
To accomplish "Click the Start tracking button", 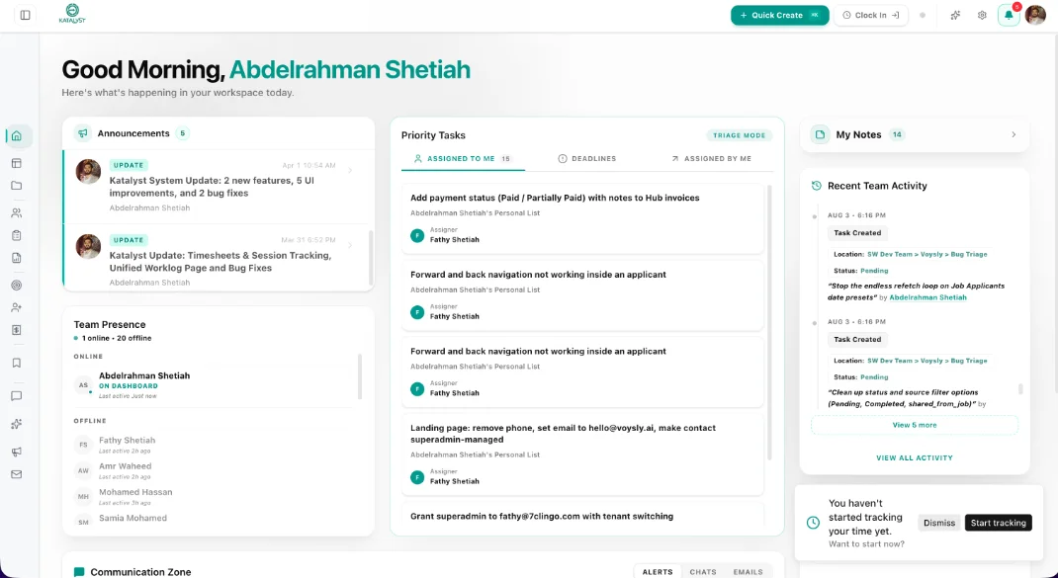I will pyautogui.click(x=998, y=523).
